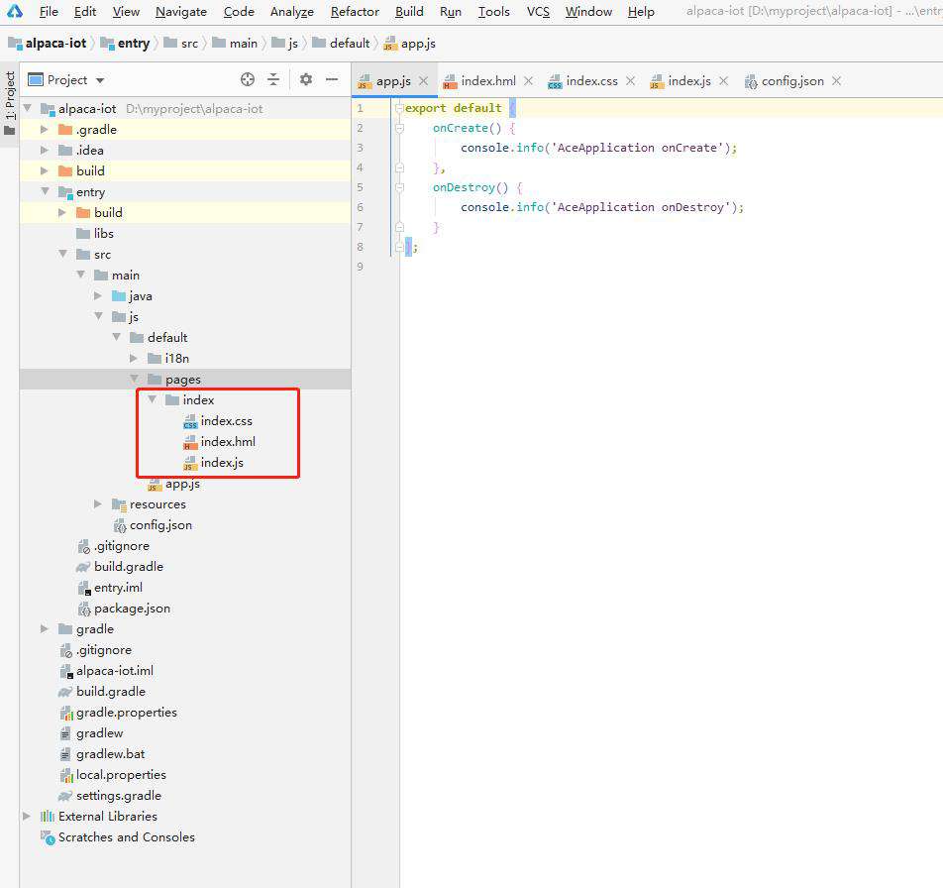Collapse the src folder
This screenshot has width=943, height=888.
63,254
